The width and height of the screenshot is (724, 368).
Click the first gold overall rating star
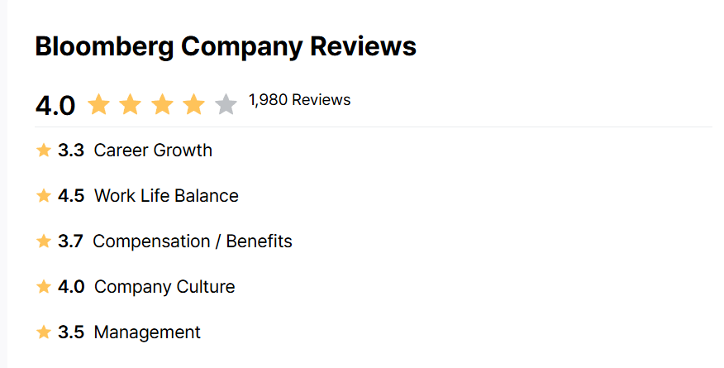99,104
